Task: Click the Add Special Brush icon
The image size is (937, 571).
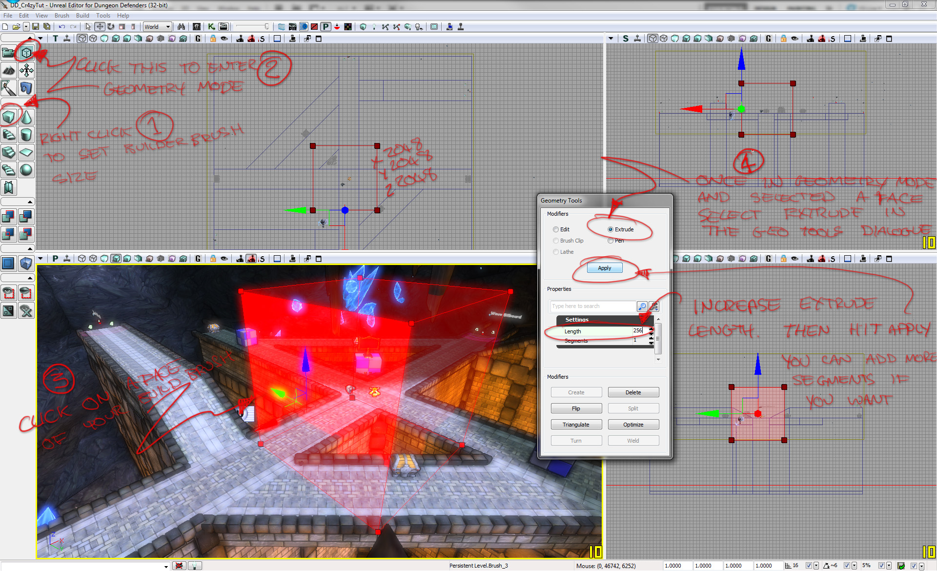Action: click(9, 264)
